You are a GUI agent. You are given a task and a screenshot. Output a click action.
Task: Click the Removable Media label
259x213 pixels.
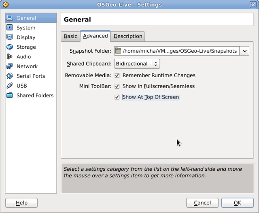click(88, 75)
